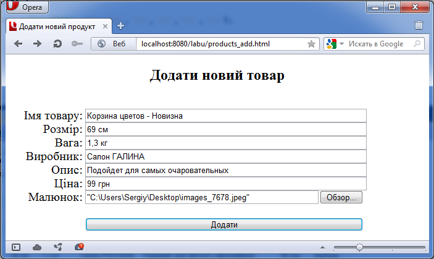Image resolution: width=434 pixels, height=259 pixels.
Task: Open the Opera main menu button
Action: (x=27, y=7)
